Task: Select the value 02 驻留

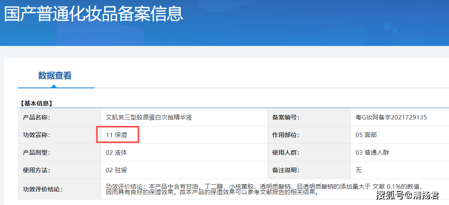Action: pyautogui.click(x=116, y=170)
